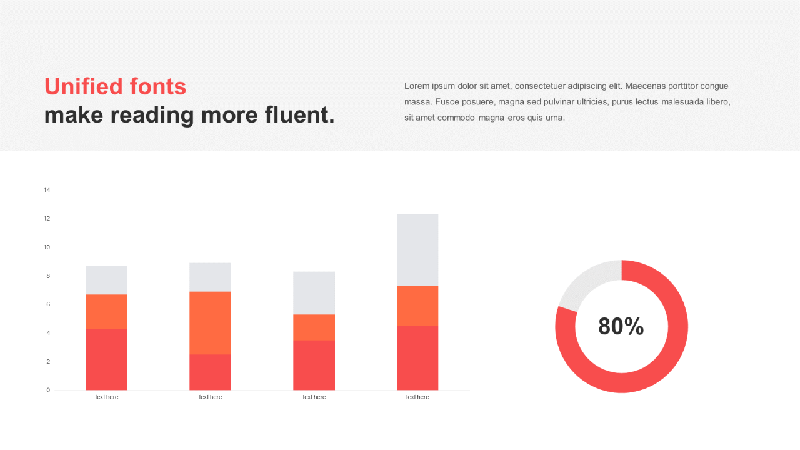This screenshot has height=450, width=800.
Task: Click the orange segment of the first bar
Action: click(106, 312)
